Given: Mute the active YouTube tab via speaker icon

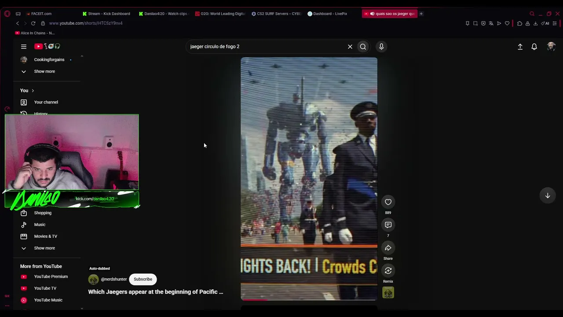Looking at the screenshot, I should [x=372, y=14].
